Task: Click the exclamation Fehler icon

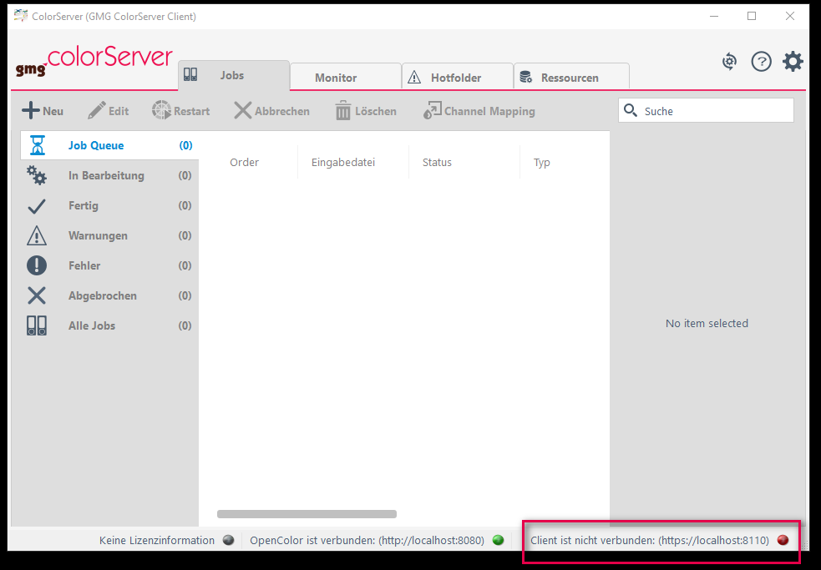Action: (x=37, y=265)
